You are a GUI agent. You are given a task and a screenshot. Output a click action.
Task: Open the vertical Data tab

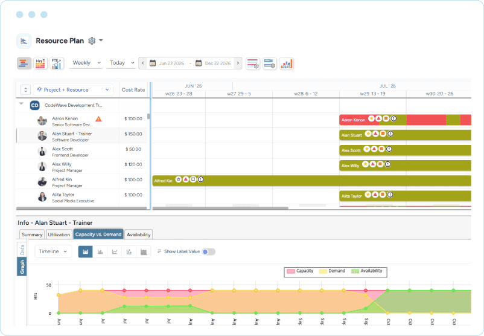point(22,250)
